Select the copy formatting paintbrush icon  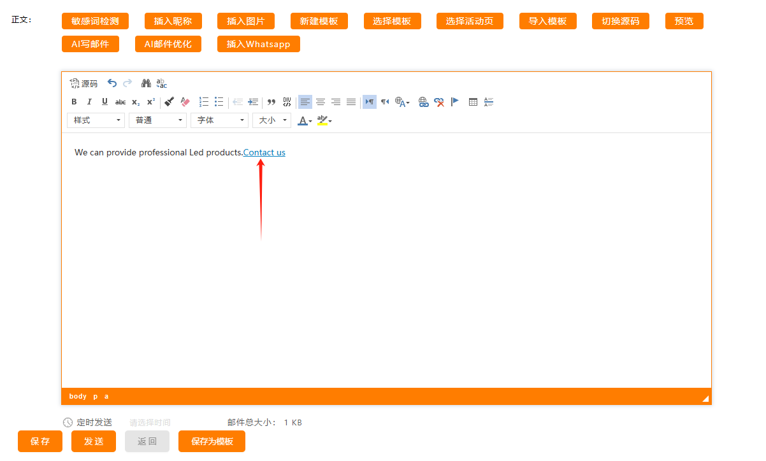pyautogui.click(x=170, y=102)
